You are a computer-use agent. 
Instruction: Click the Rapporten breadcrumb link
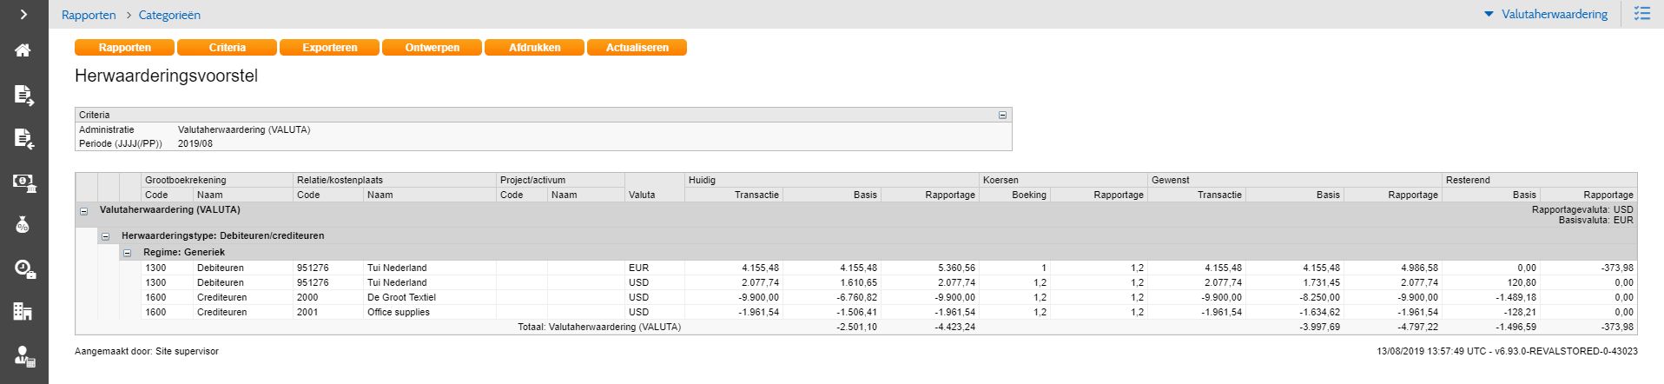(x=89, y=16)
